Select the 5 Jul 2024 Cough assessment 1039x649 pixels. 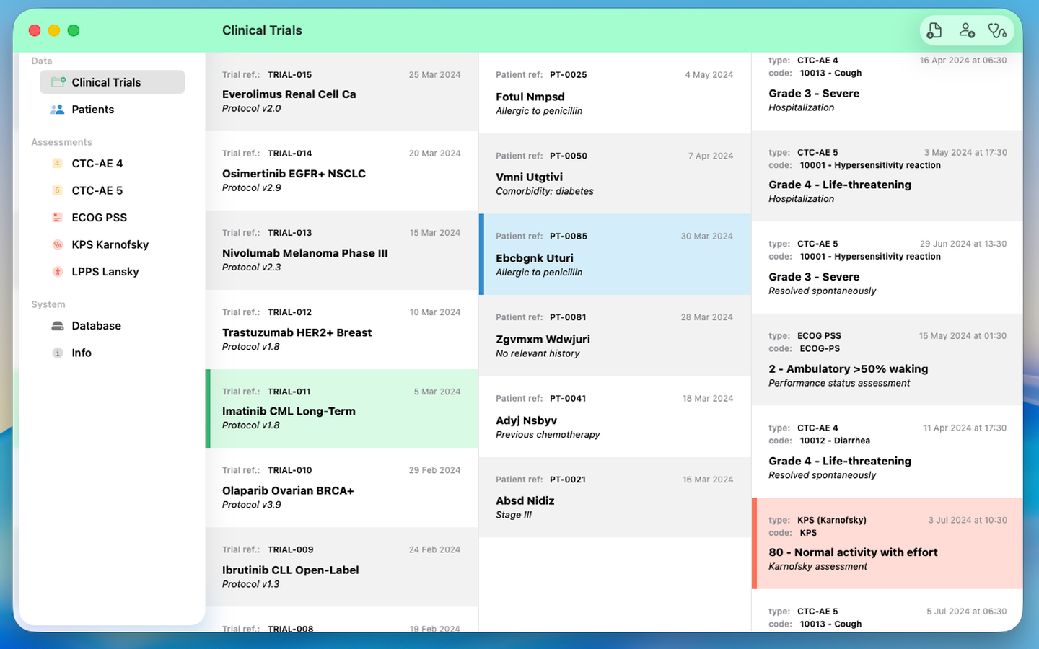887,612
